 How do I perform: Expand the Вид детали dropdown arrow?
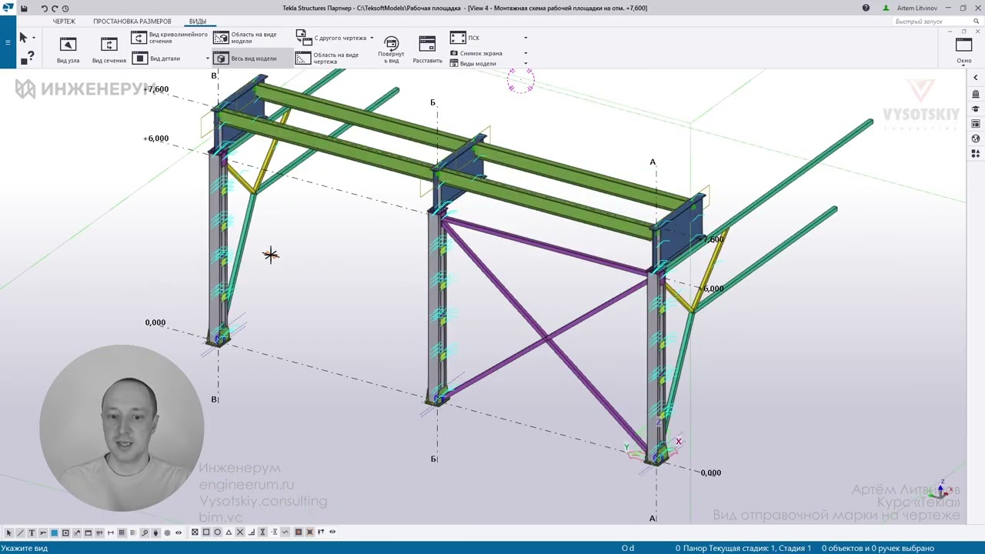point(207,58)
